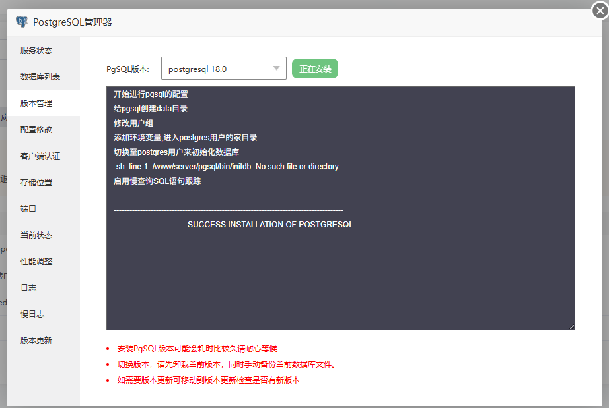The width and height of the screenshot is (609, 408).
Task: Click the PostgreSQL elephant logo icon
Action: click(22, 21)
